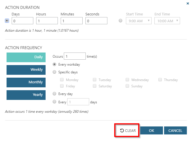Select the Days/Hours duration radio button
The height and width of the screenshot is (141, 192).
tap(7, 21)
